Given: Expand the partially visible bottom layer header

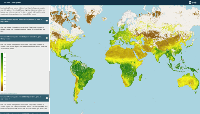Looking at the screenshot, I should tap(24, 113).
